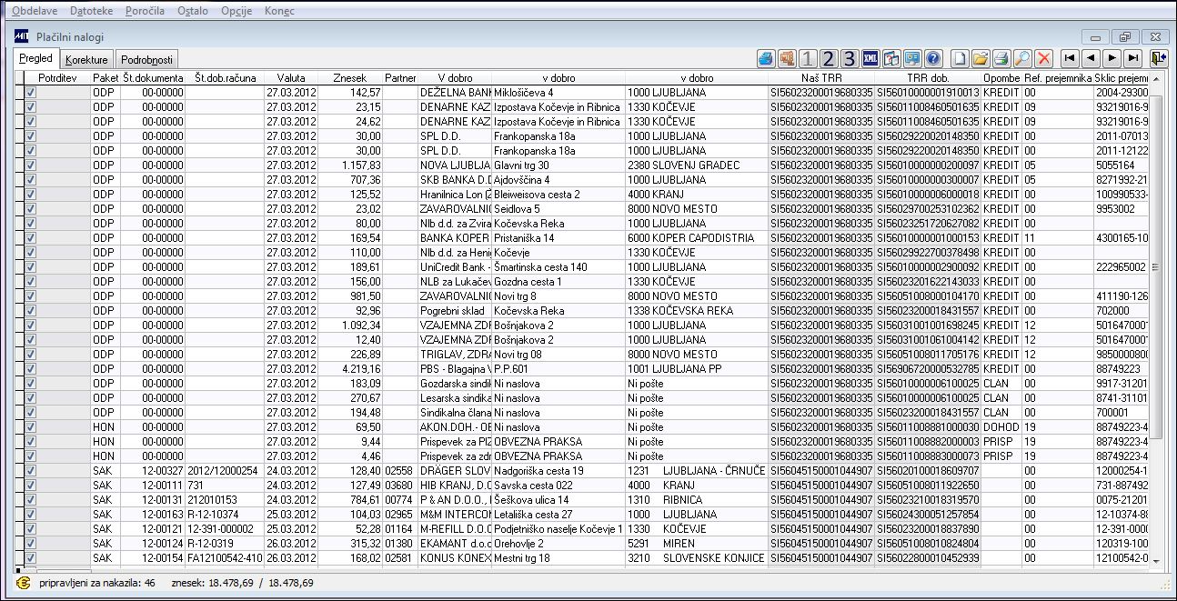Switch to the Korekture tab
Image resolution: width=1177 pixels, height=601 pixels.
[x=87, y=59]
